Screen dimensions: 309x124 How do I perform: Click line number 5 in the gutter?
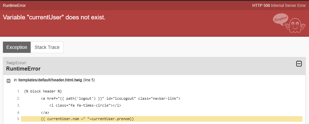pos(18,119)
